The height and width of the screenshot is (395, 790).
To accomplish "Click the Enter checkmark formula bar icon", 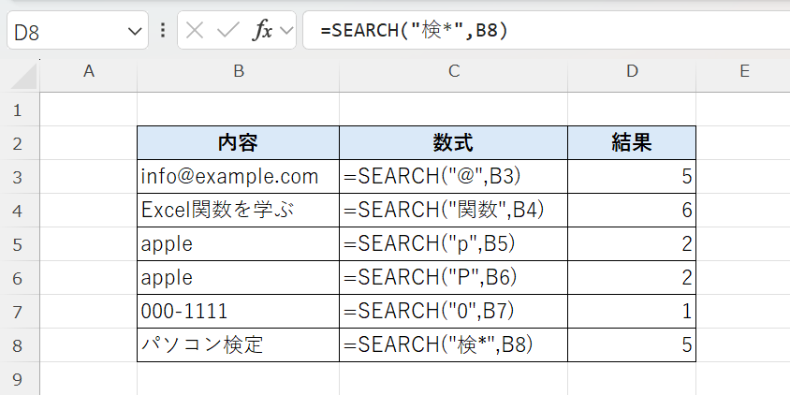I will click(x=227, y=30).
